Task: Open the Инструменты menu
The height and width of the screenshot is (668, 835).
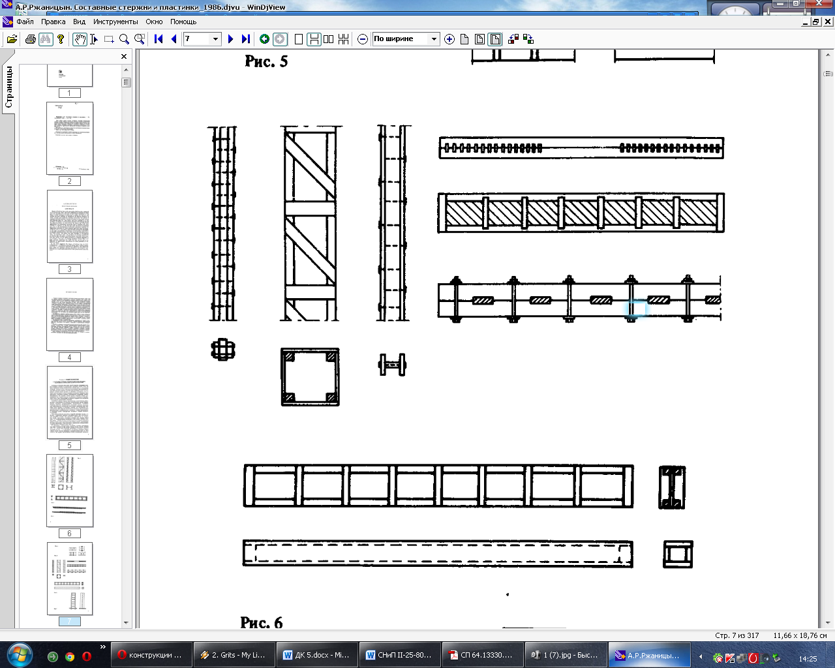Action: tap(115, 22)
